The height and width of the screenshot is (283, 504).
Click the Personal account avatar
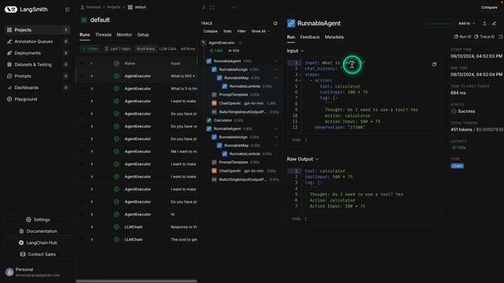[x=9, y=272]
